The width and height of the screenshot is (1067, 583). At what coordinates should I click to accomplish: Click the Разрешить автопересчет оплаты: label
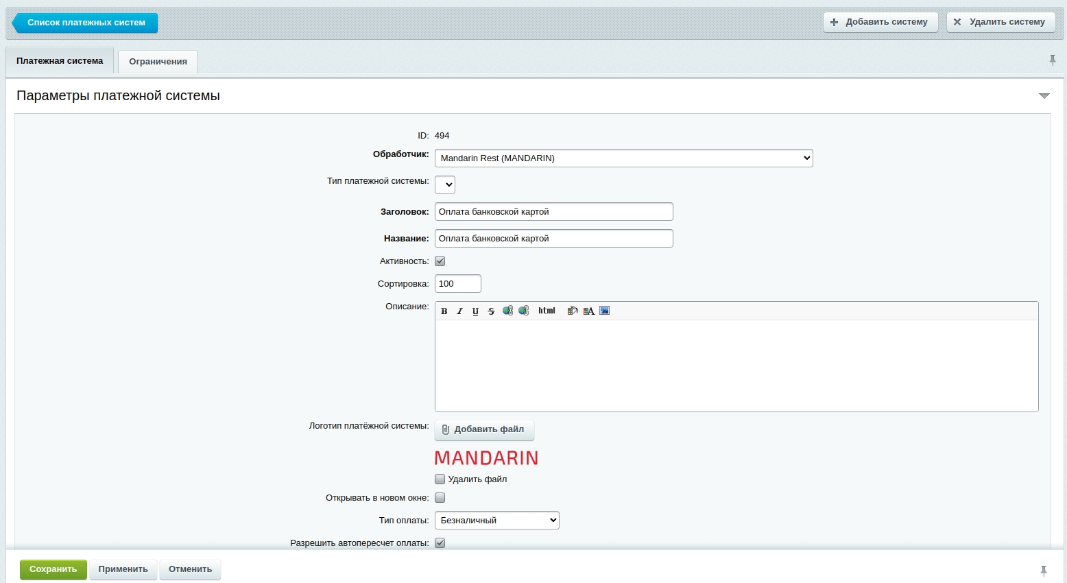click(x=359, y=543)
